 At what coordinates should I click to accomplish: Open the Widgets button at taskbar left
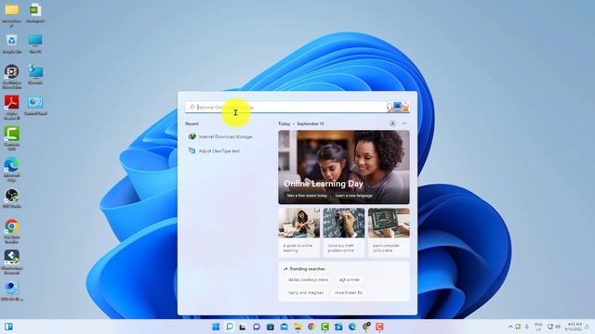(8, 327)
